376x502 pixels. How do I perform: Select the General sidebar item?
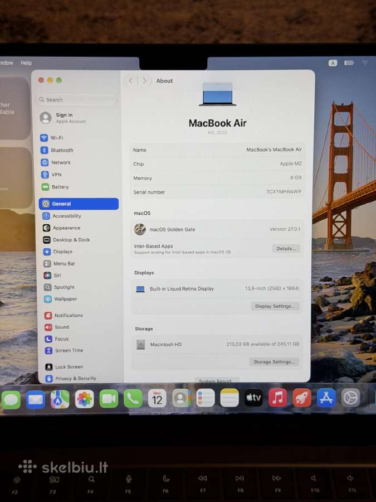[79, 204]
